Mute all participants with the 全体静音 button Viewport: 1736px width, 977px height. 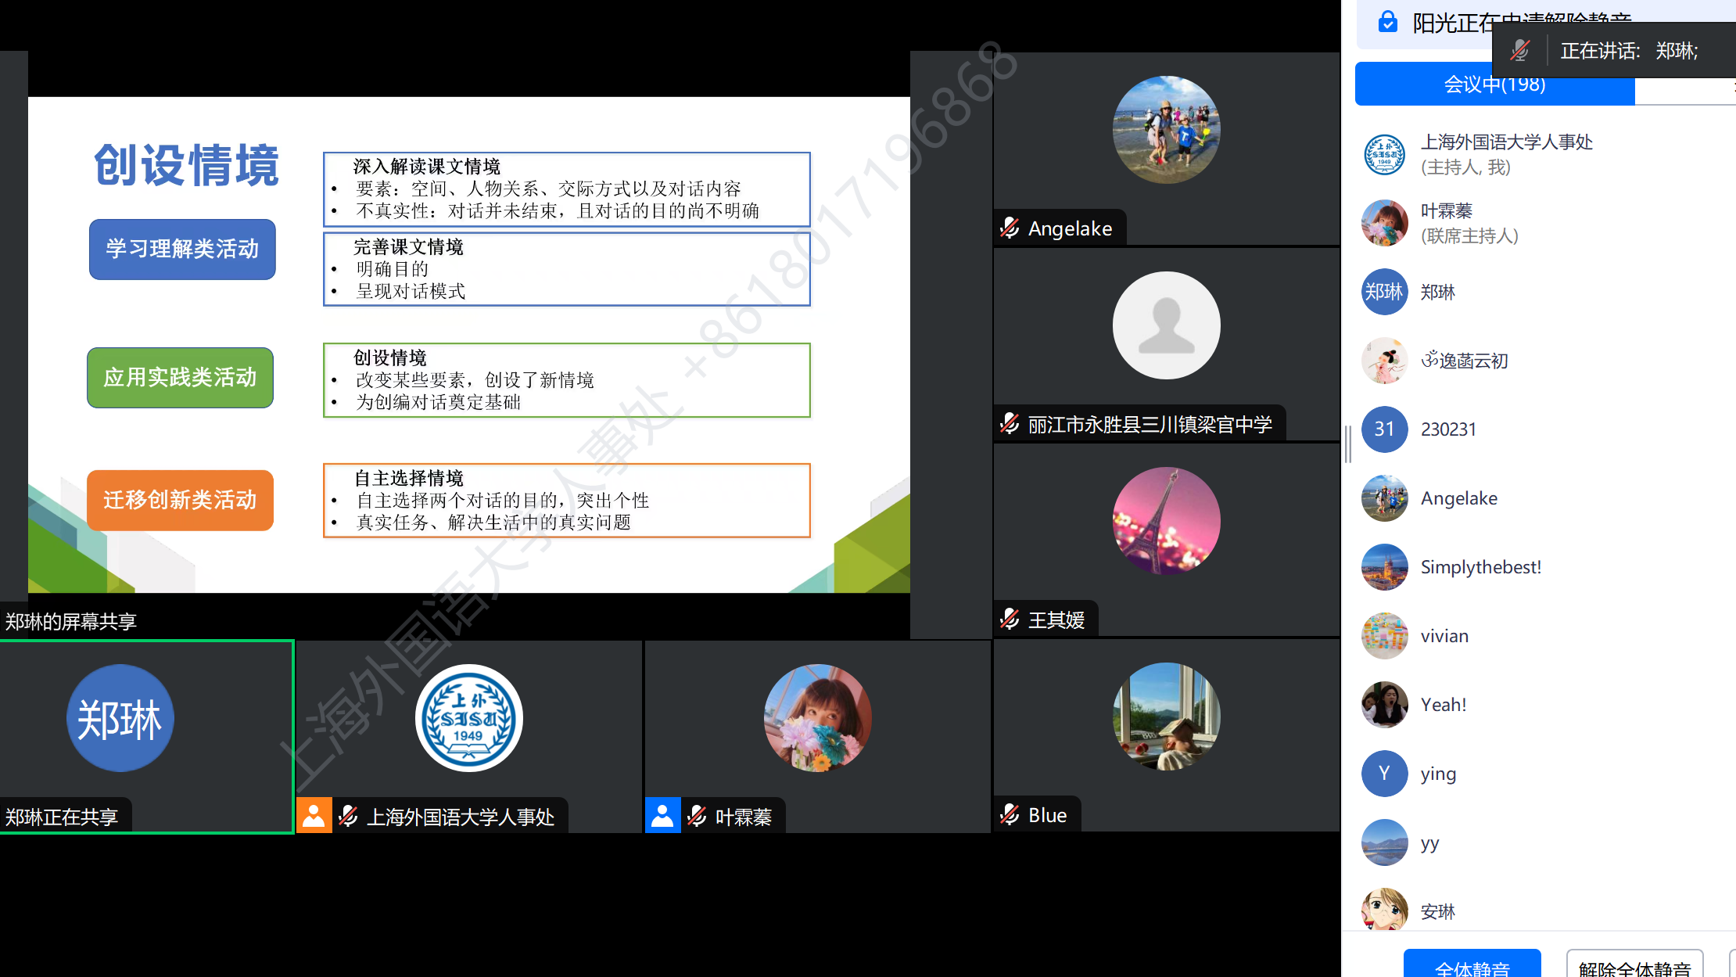click(x=1472, y=965)
